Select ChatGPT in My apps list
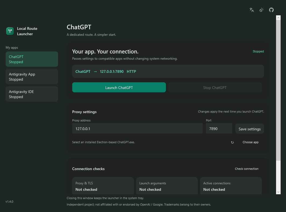Viewport: 286px width, 212px height. 32,59
